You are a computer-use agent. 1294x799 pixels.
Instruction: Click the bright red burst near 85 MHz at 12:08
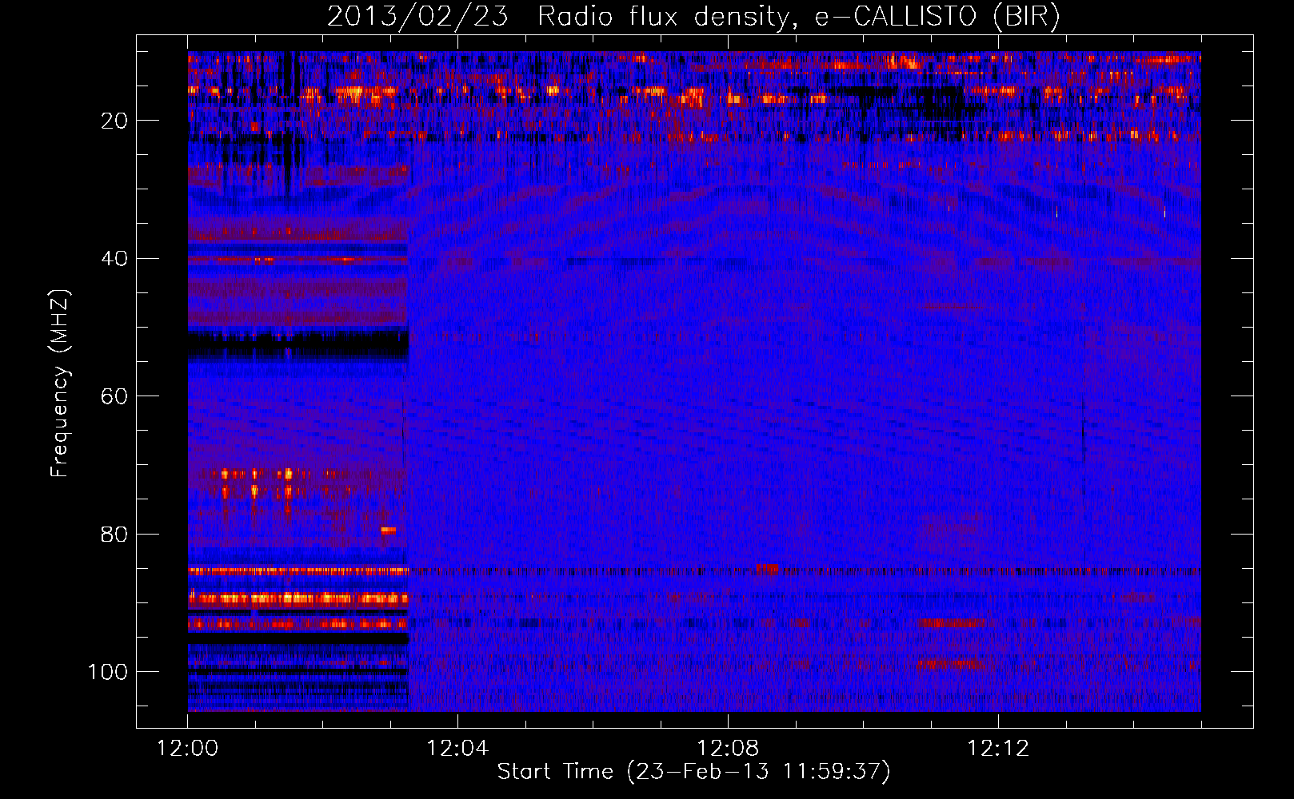(767, 569)
